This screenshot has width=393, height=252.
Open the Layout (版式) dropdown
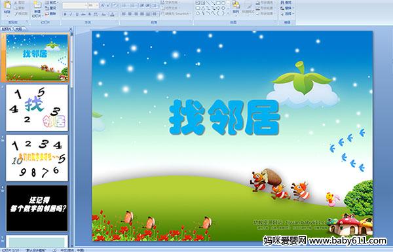(x=52, y=3)
